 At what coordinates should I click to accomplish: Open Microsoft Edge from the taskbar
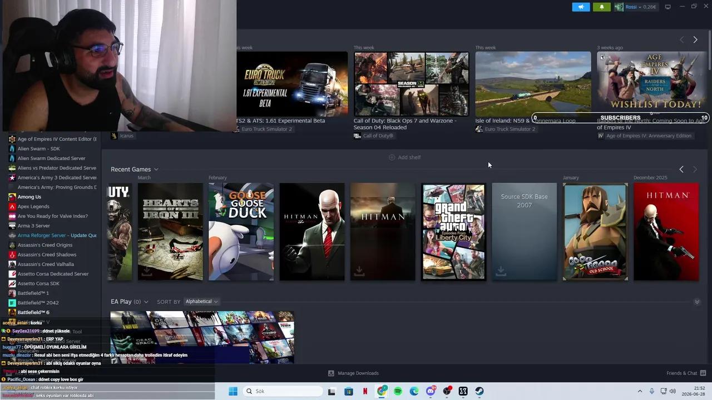point(414,391)
